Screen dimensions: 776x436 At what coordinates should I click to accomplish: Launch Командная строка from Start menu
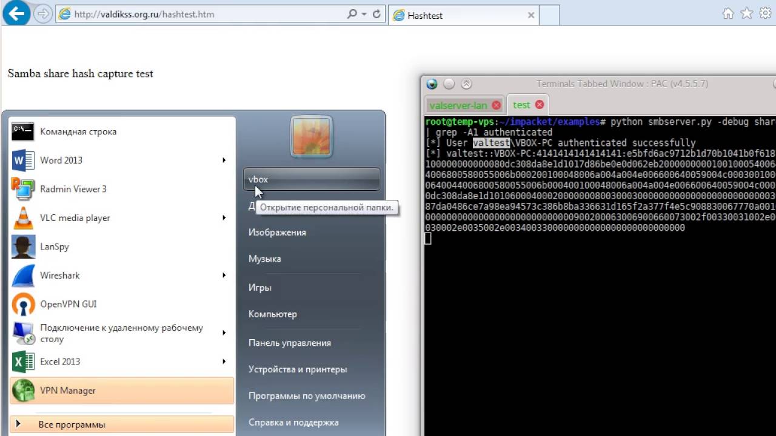(x=122, y=131)
